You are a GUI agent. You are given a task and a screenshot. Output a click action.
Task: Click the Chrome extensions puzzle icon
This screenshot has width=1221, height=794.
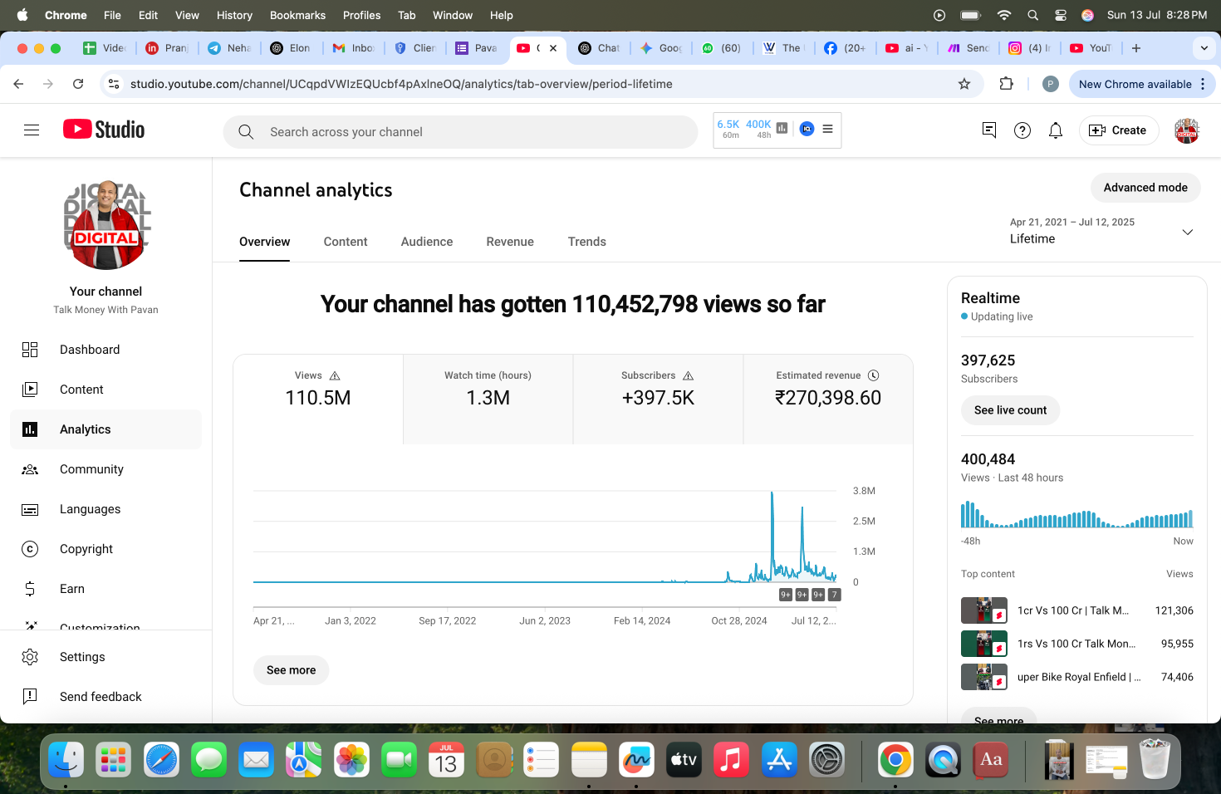[x=1006, y=84]
